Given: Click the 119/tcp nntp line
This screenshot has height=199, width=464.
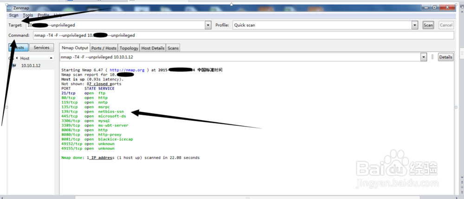Looking at the screenshot, I should point(84,103).
